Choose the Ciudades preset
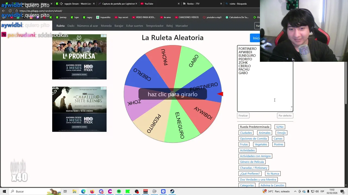 246,133
